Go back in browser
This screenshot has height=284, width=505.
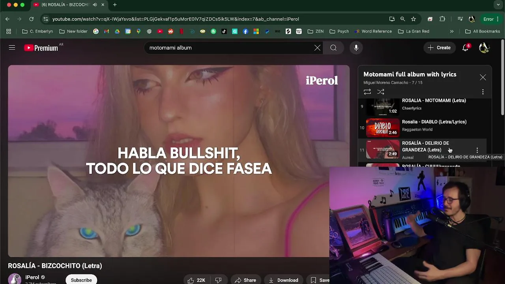point(7,19)
